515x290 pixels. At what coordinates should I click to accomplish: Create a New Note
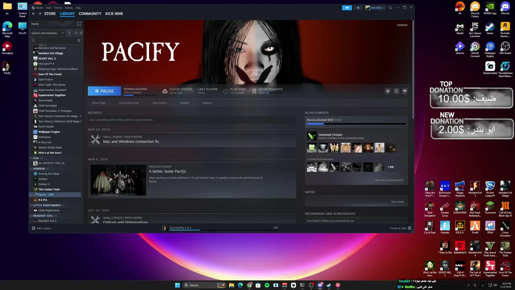pyautogui.click(x=397, y=202)
